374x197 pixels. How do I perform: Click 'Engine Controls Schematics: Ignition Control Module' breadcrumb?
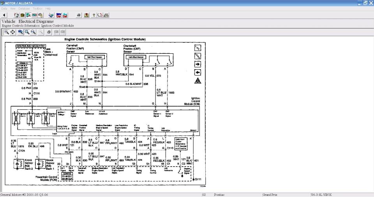pyautogui.click(x=38, y=26)
